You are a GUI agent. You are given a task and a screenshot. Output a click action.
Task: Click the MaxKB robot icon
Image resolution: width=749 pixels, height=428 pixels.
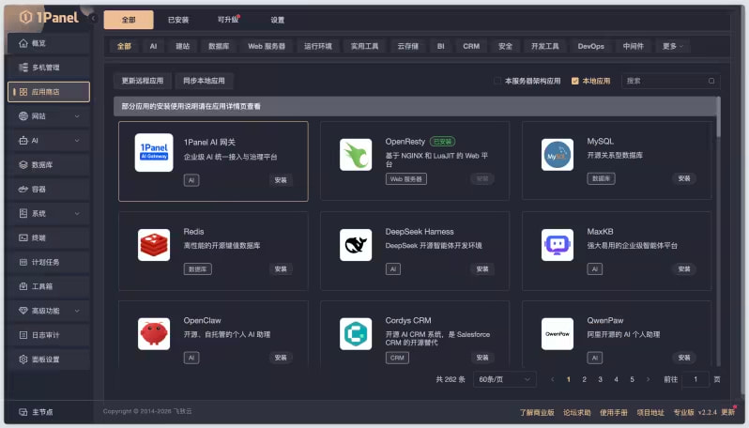(x=557, y=245)
